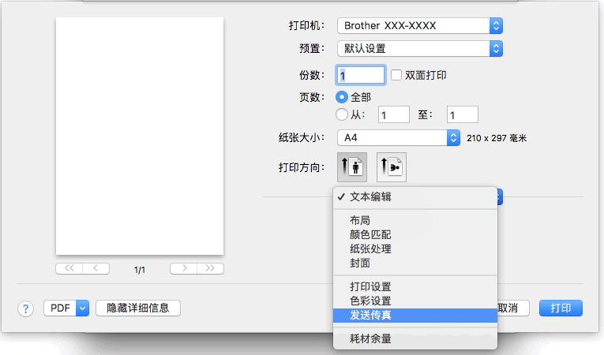Go to next page in preview
Screen dimensions: 604x355
coord(183,268)
